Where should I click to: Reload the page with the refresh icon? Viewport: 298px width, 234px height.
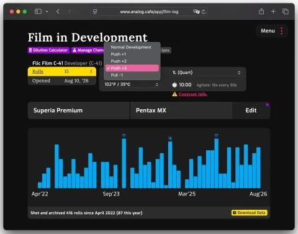(x=204, y=12)
